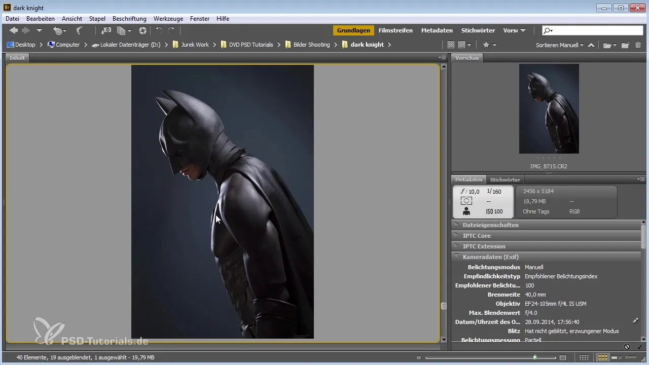Navigate to Jurek Work folder

point(191,45)
